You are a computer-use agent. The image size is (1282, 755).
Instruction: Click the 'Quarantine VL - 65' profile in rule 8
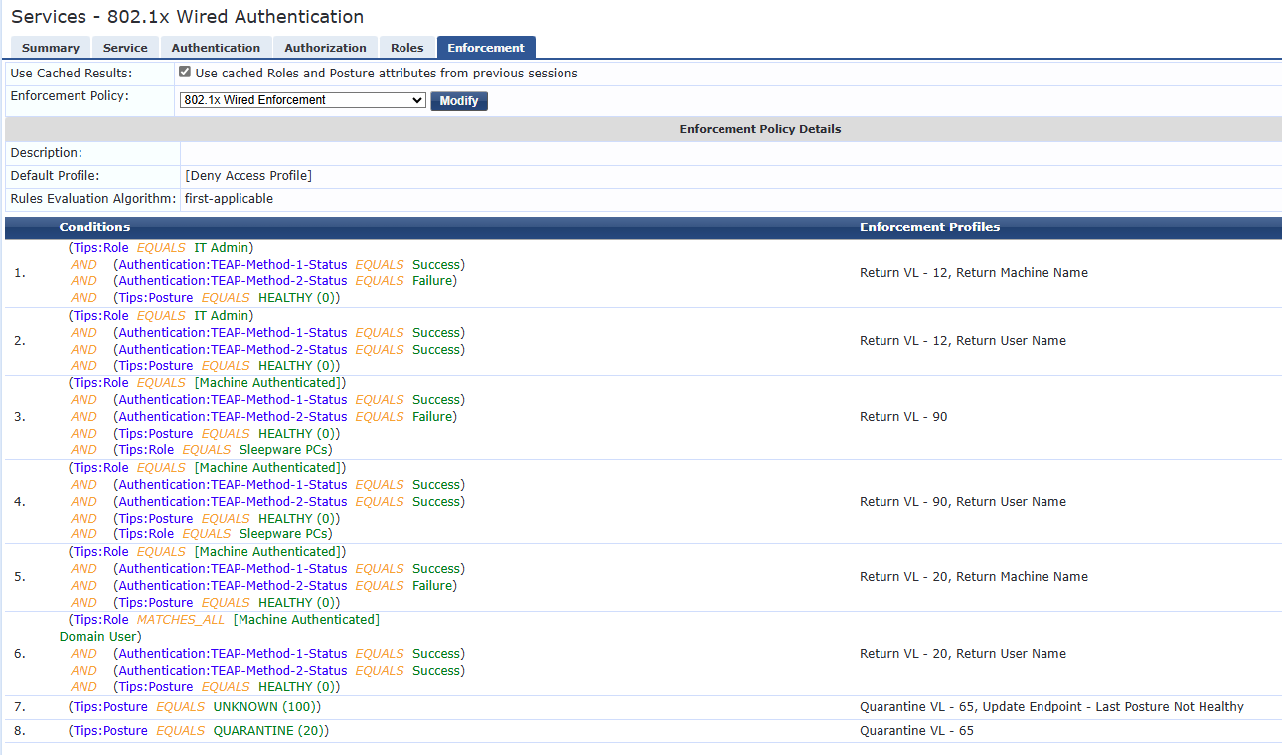916,731
